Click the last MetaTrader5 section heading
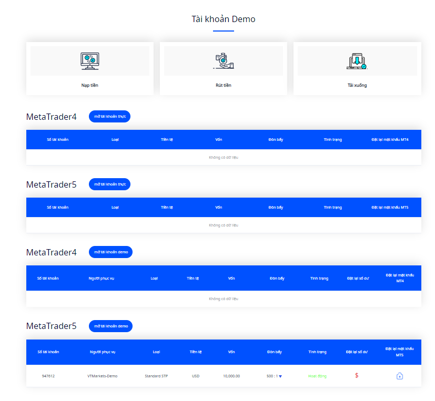The height and width of the screenshot is (401, 435). pyautogui.click(x=52, y=326)
